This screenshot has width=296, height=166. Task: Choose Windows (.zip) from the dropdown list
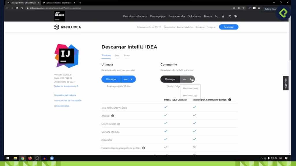pyautogui.click(x=190, y=95)
